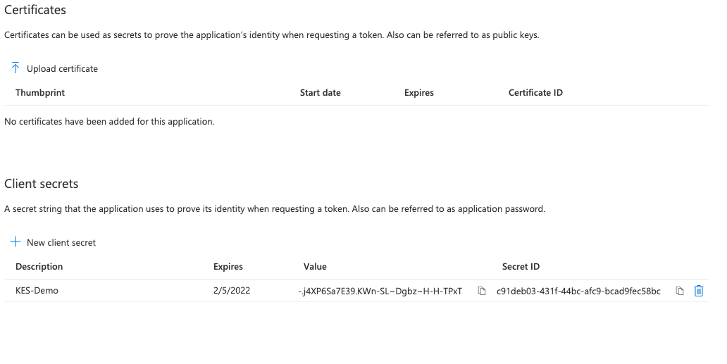The image size is (727, 364).
Task: Delete the KES-Demo client secret
Action: click(x=699, y=291)
